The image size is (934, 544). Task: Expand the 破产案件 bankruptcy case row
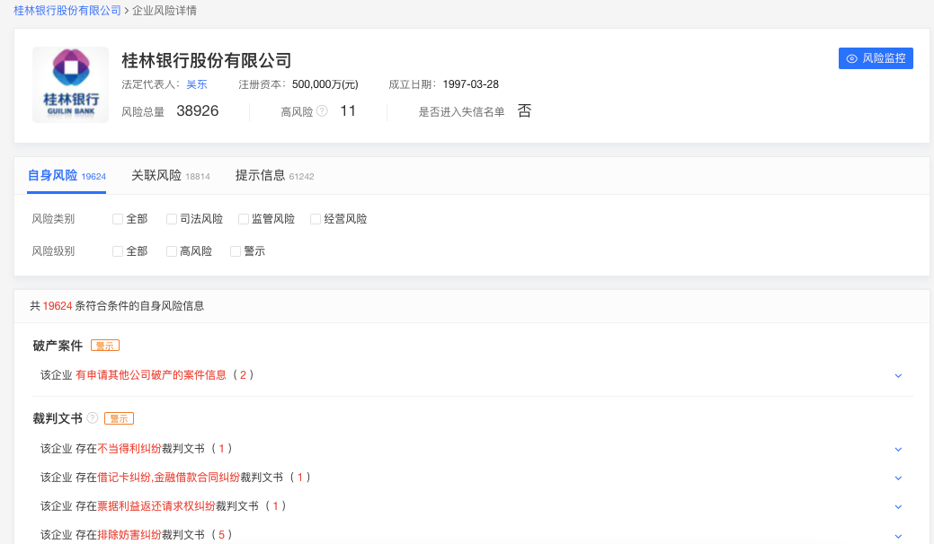pyautogui.click(x=898, y=376)
